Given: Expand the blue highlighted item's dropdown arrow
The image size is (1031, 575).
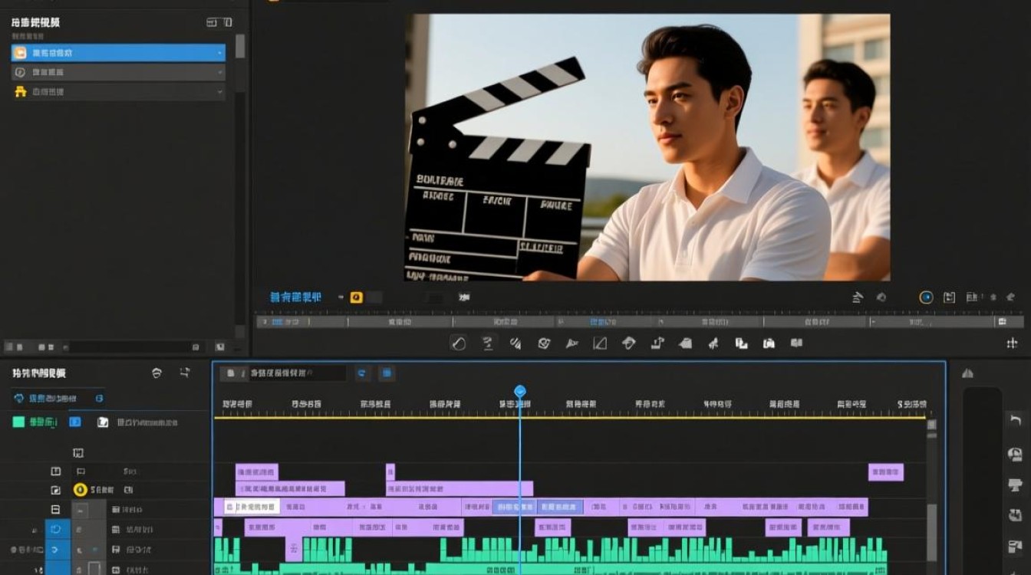Looking at the screenshot, I should pyautogui.click(x=221, y=53).
